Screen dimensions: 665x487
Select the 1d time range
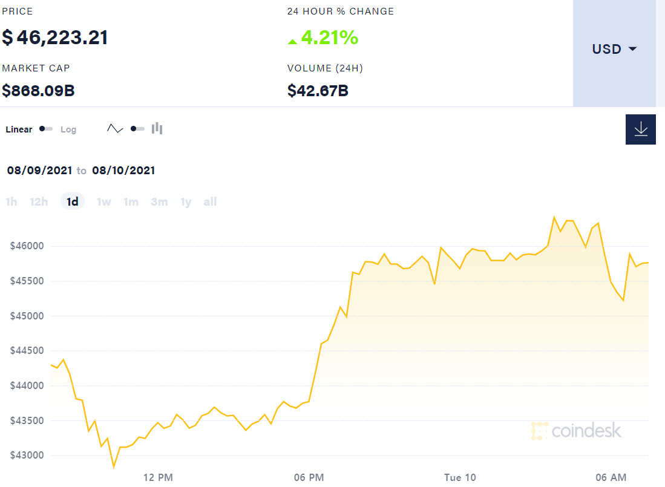pos(73,202)
